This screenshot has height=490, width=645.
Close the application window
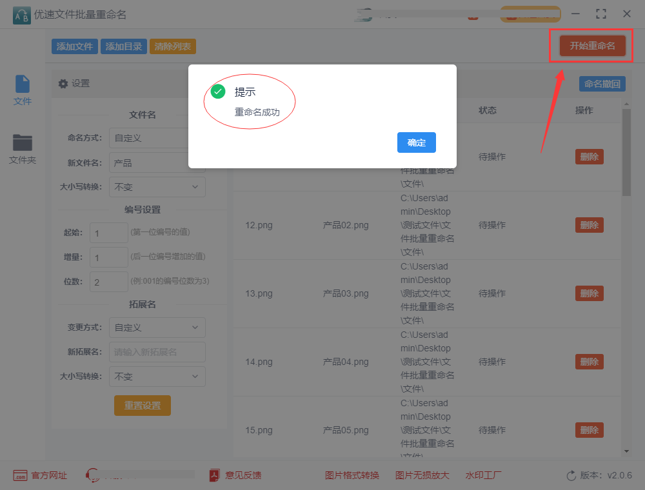click(x=626, y=14)
